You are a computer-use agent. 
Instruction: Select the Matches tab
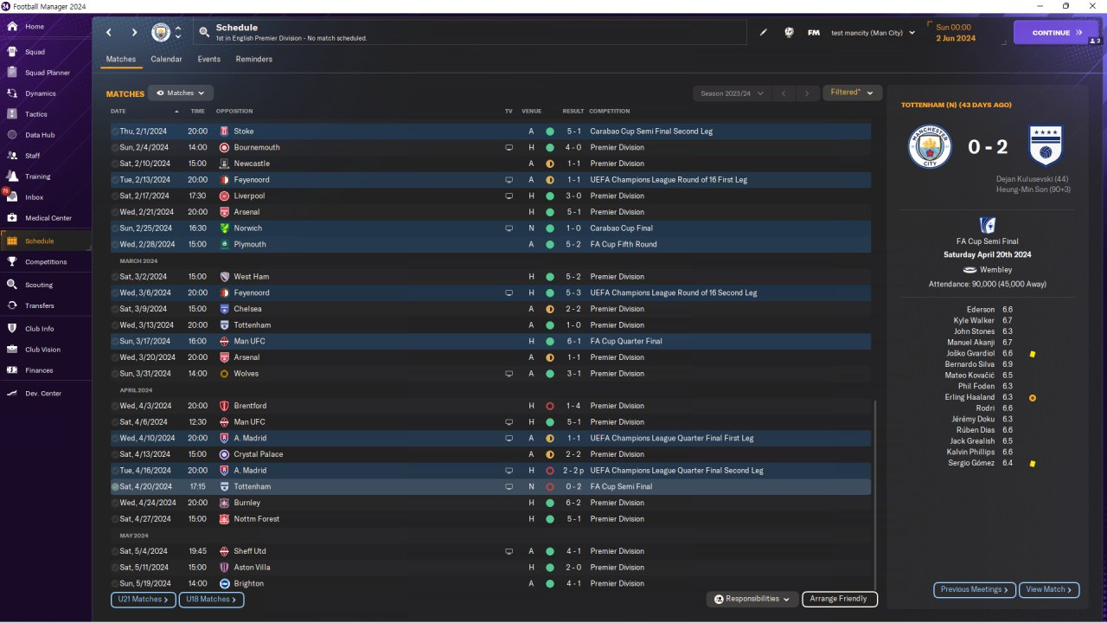click(x=121, y=60)
